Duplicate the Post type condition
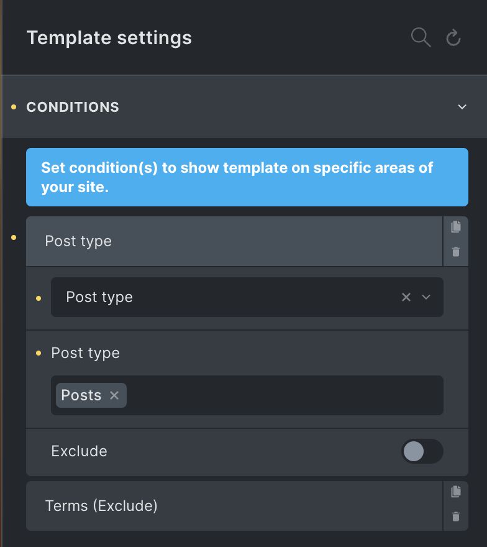Viewport: 487px width, 547px height. point(455,227)
